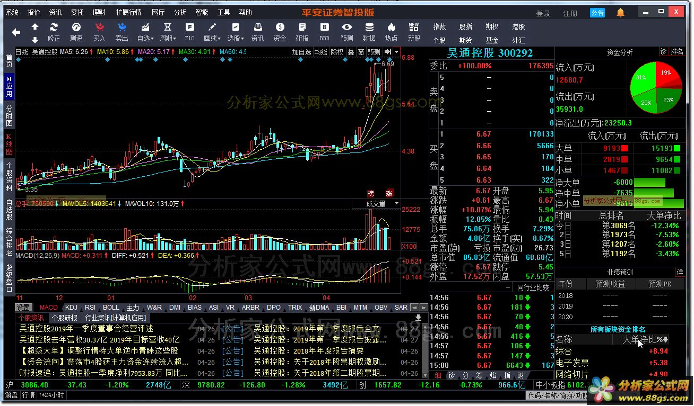Image resolution: width=694 pixels, height=406 pixels.
Task: Click 登录 login link
Action: click(x=543, y=13)
